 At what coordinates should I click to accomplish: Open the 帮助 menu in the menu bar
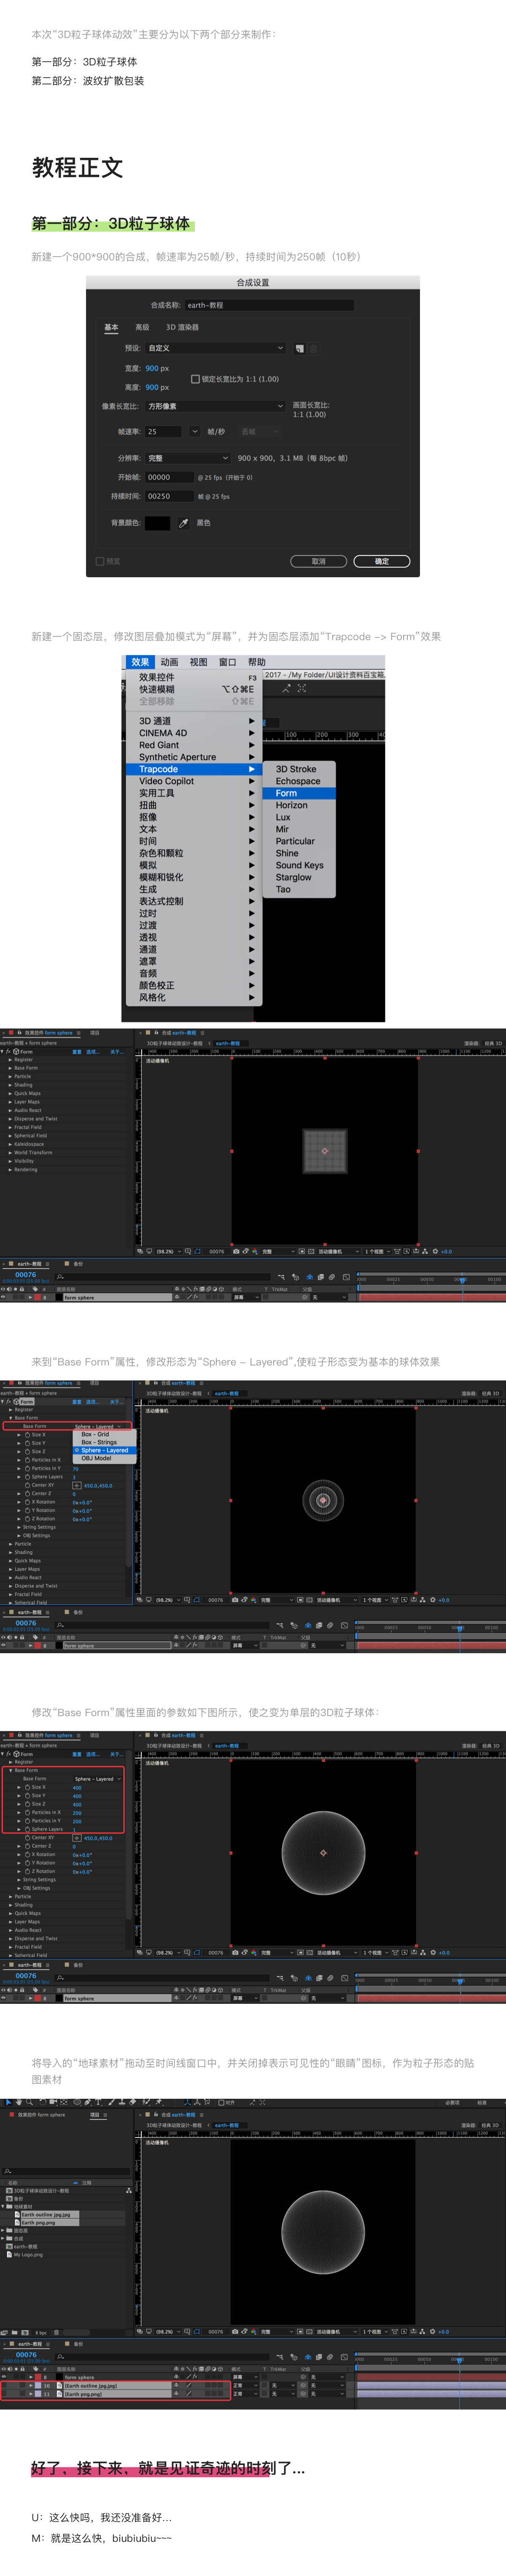(257, 662)
